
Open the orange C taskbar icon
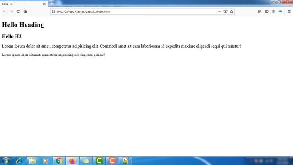[x=112, y=161]
